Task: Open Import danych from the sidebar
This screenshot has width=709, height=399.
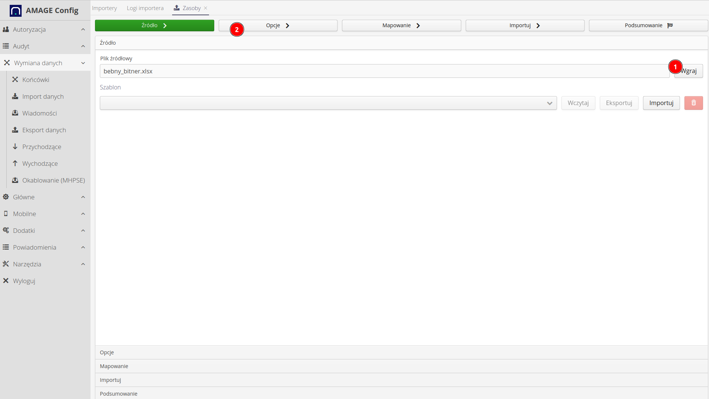Action: tap(43, 96)
